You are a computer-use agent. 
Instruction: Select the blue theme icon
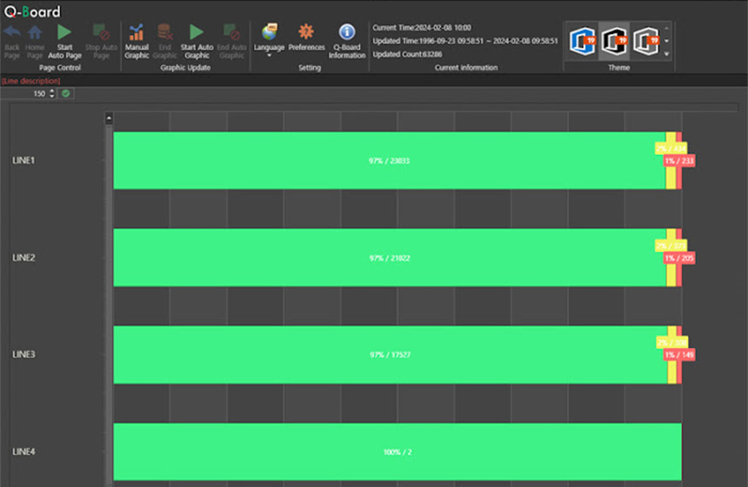(583, 41)
